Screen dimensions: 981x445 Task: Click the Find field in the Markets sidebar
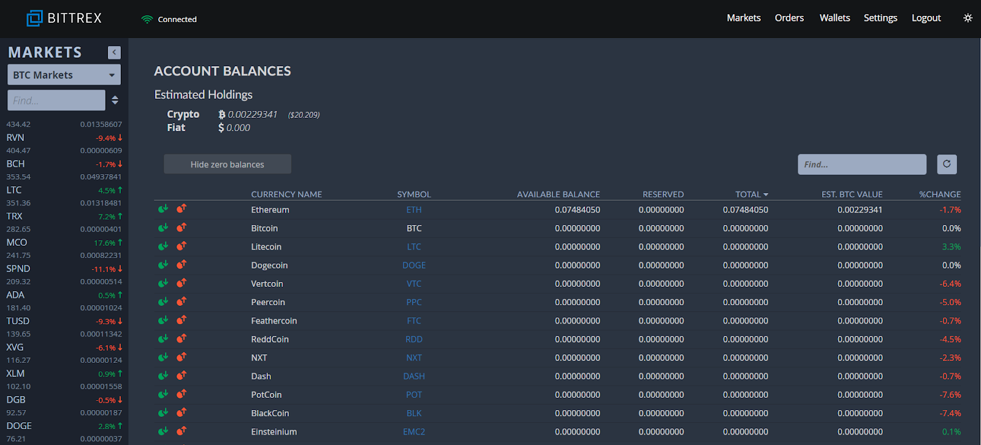point(56,100)
